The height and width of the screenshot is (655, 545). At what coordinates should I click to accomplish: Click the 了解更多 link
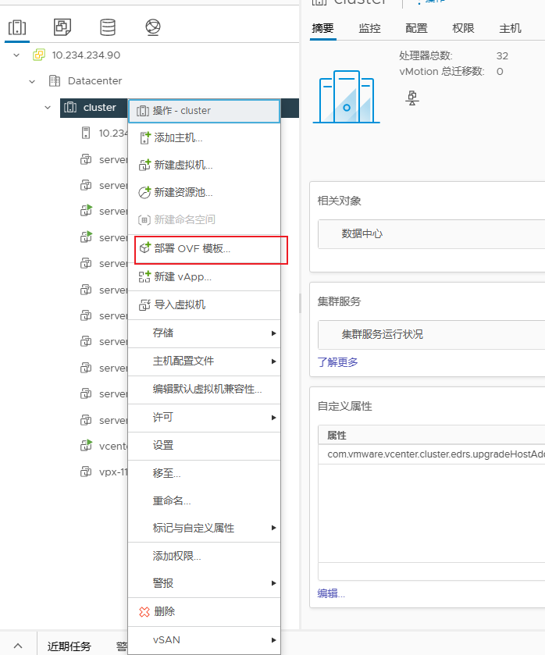337,362
